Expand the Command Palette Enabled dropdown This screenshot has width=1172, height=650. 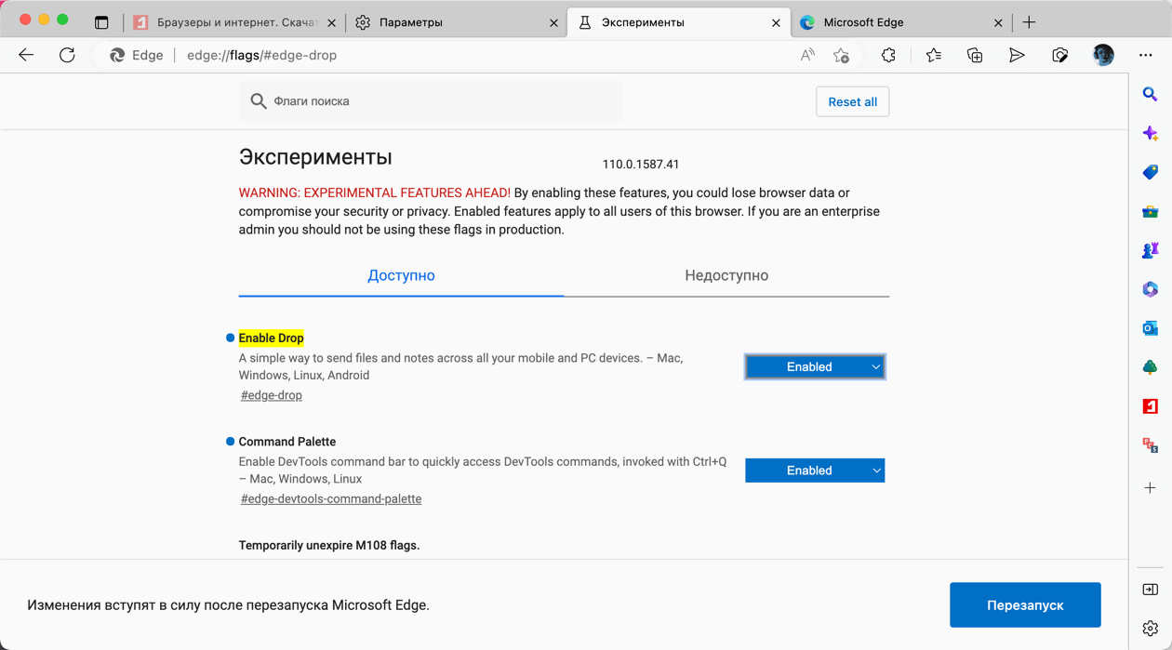tap(815, 471)
